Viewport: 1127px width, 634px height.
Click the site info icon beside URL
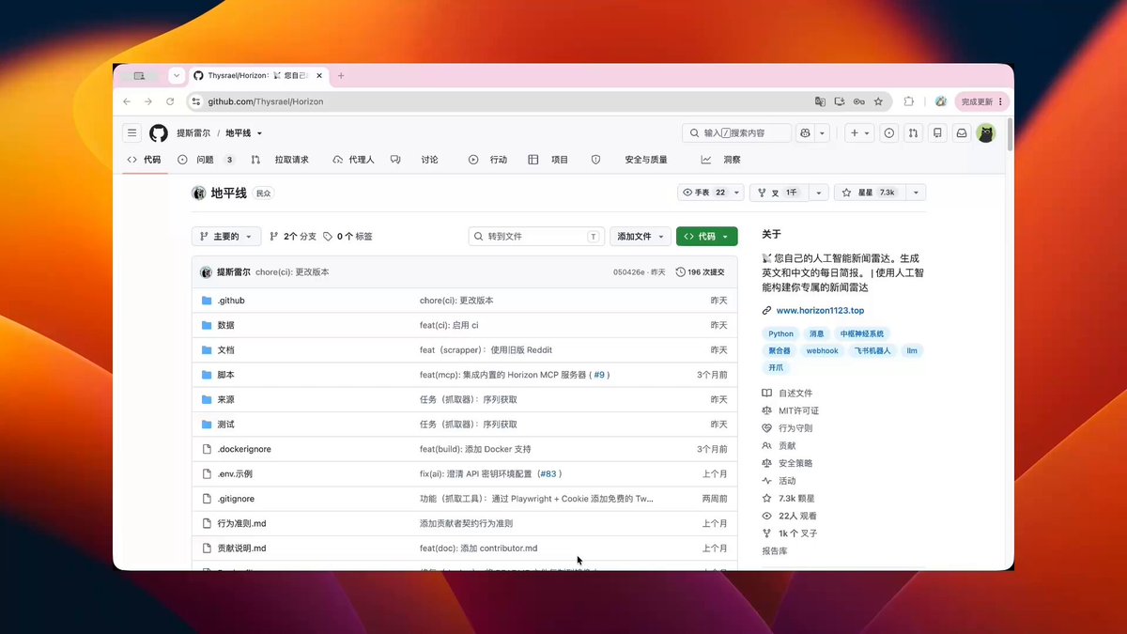click(196, 101)
